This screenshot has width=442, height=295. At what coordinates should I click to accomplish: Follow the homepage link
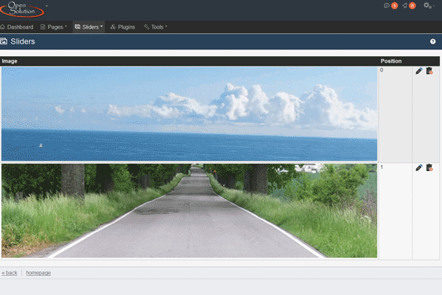(38, 273)
